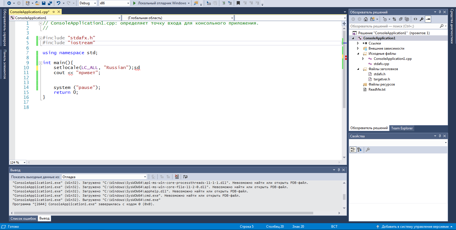Viewport: 456px width, 230px height.
Task: Switch Properties panel to Categorized view
Action: coord(353,150)
